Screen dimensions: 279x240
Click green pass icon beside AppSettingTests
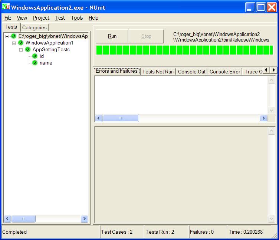tap(27, 49)
